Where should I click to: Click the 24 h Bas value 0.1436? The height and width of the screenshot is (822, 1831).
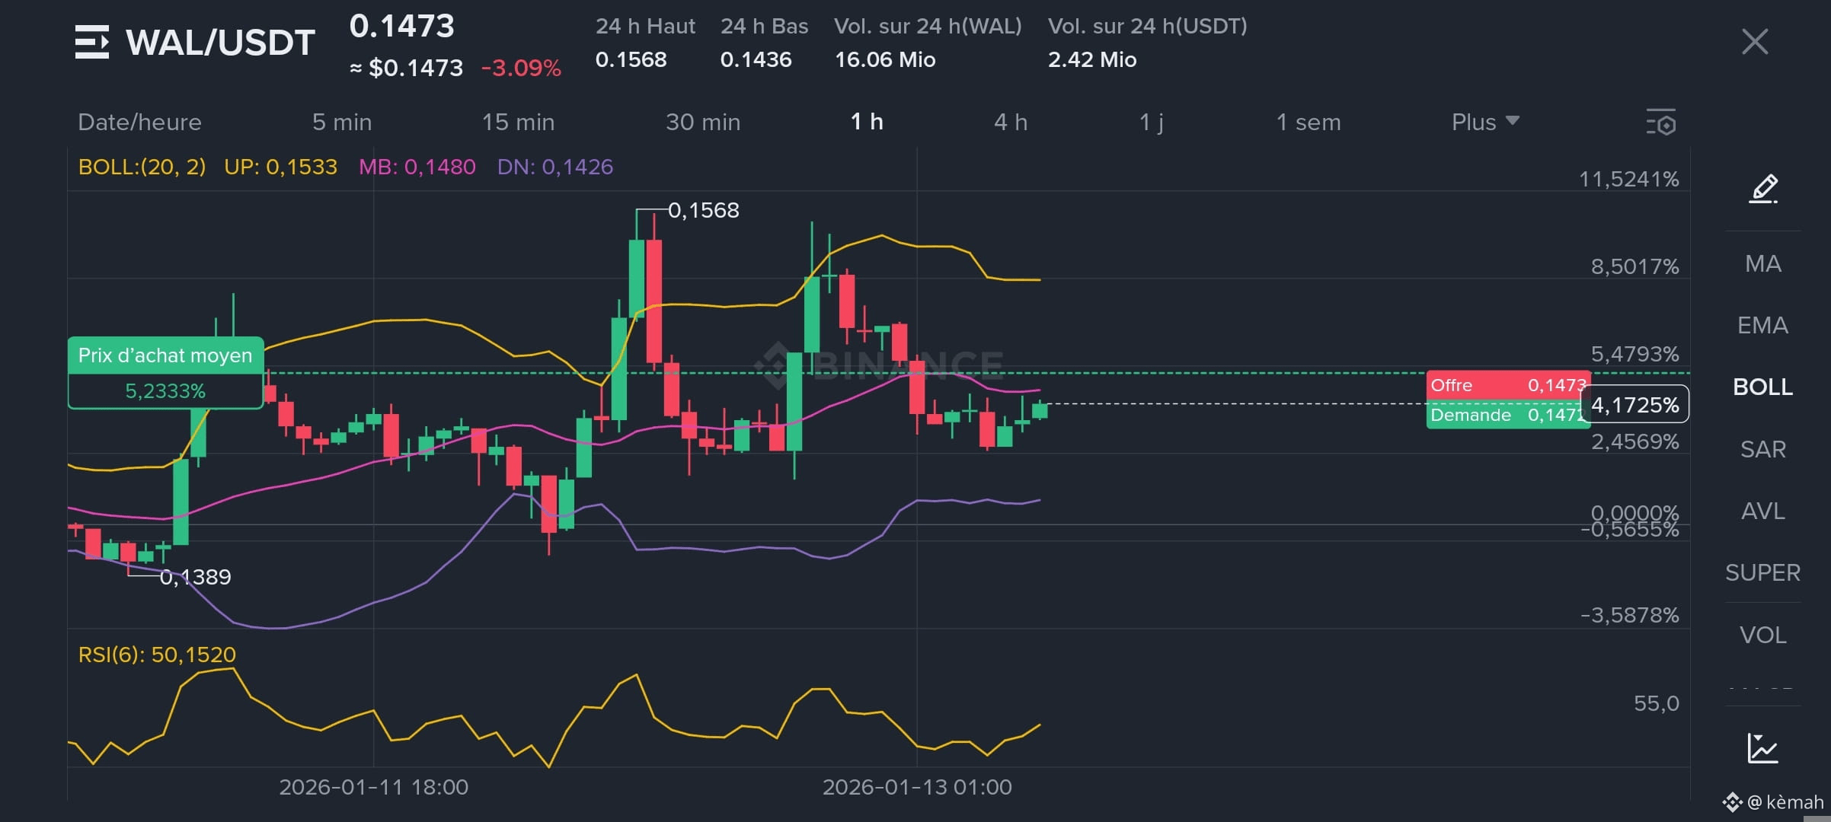[x=756, y=59]
